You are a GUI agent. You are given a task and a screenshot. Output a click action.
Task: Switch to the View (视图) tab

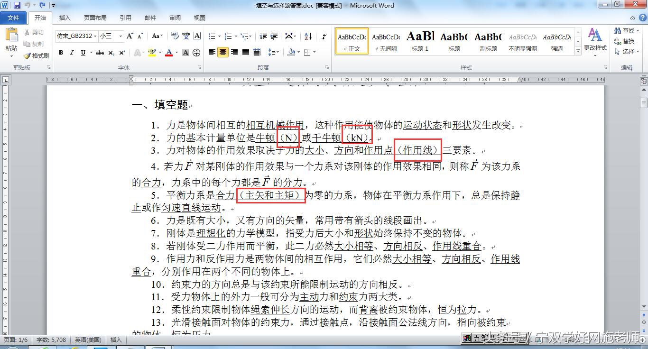200,18
